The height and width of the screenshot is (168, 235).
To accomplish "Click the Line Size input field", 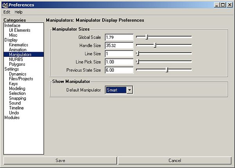I will click(119, 54).
